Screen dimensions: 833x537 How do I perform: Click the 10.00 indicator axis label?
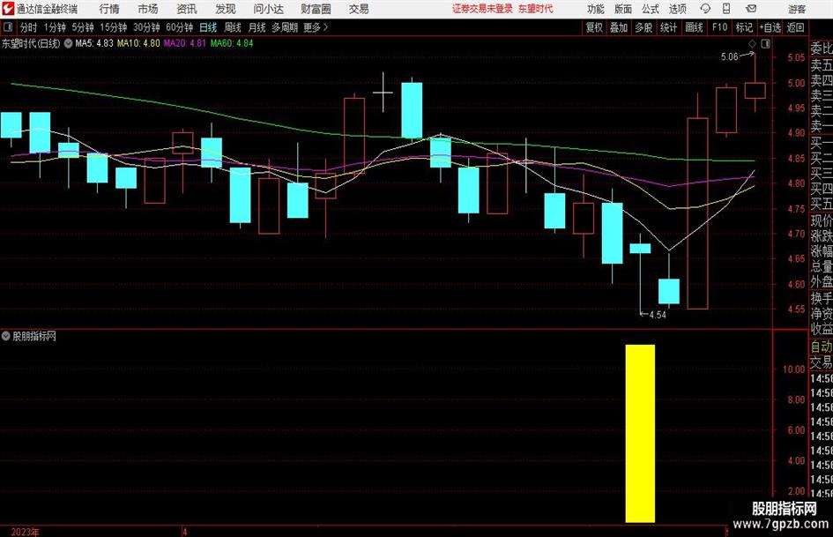coord(793,369)
